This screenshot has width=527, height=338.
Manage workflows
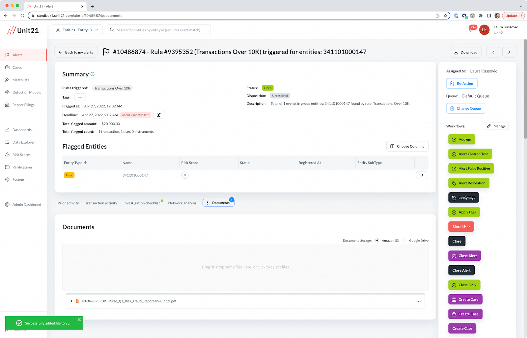coord(496,126)
